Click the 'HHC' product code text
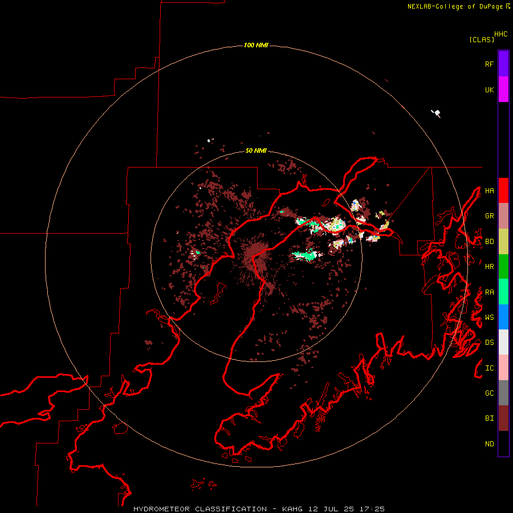Image resolution: width=513 pixels, height=513 pixels. click(500, 34)
